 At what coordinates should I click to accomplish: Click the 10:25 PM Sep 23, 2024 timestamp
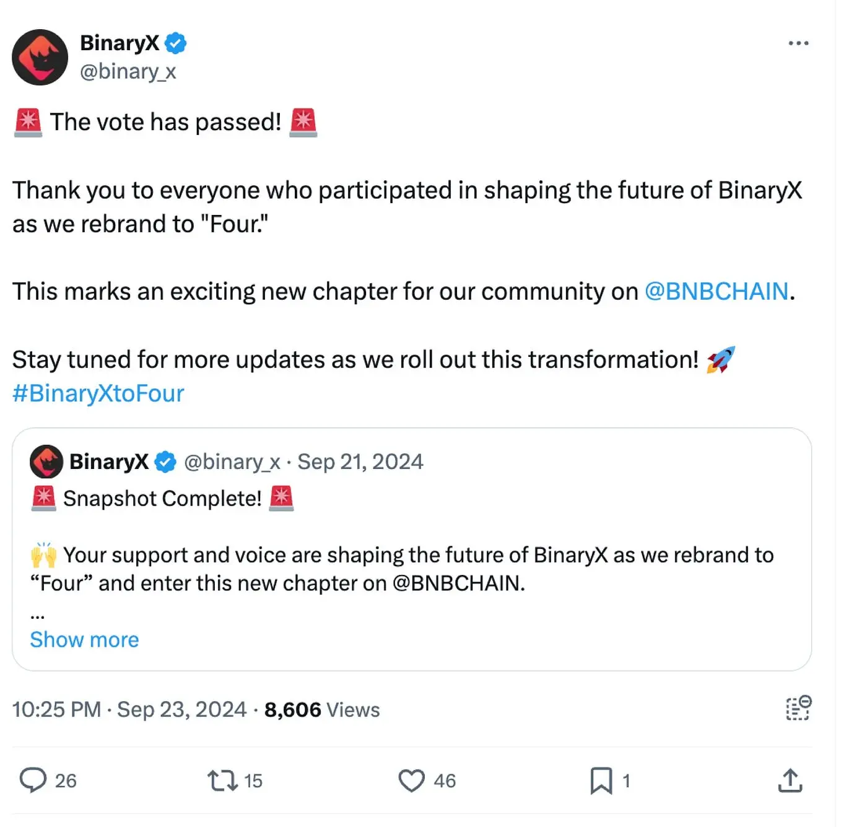pos(129,709)
